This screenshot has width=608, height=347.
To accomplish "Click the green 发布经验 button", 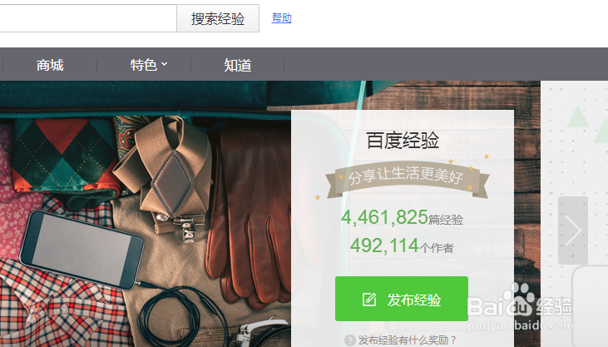I will [402, 299].
